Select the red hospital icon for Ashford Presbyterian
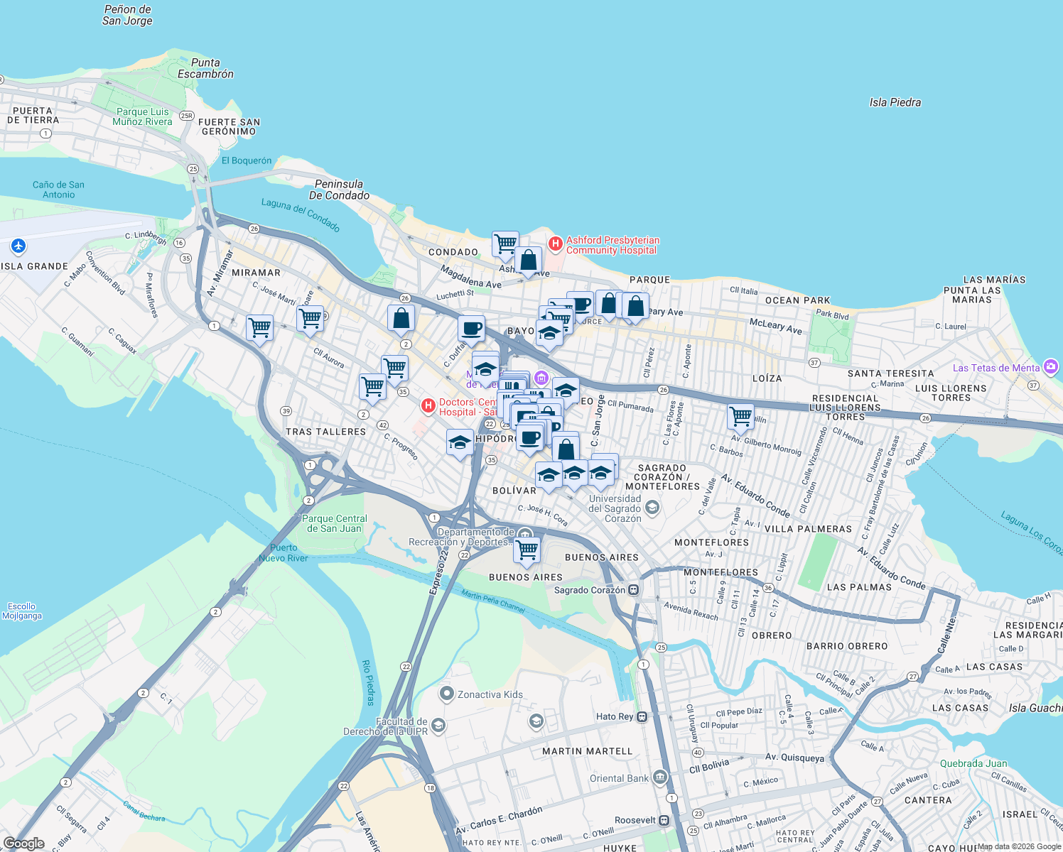The image size is (1063, 852). pyautogui.click(x=555, y=244)
